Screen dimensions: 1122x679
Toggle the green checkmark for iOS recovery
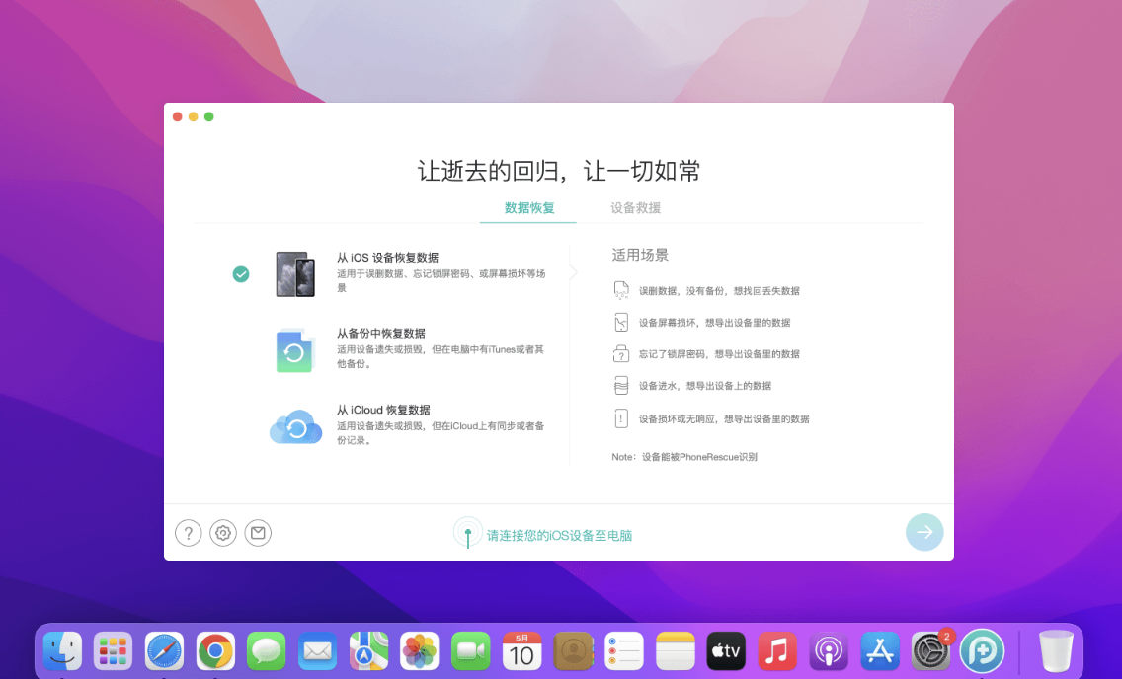[x=241, y=274]
